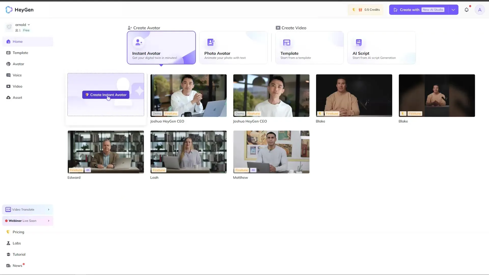
Task: Open the Asset sidebar item
Action: (18, 97)
